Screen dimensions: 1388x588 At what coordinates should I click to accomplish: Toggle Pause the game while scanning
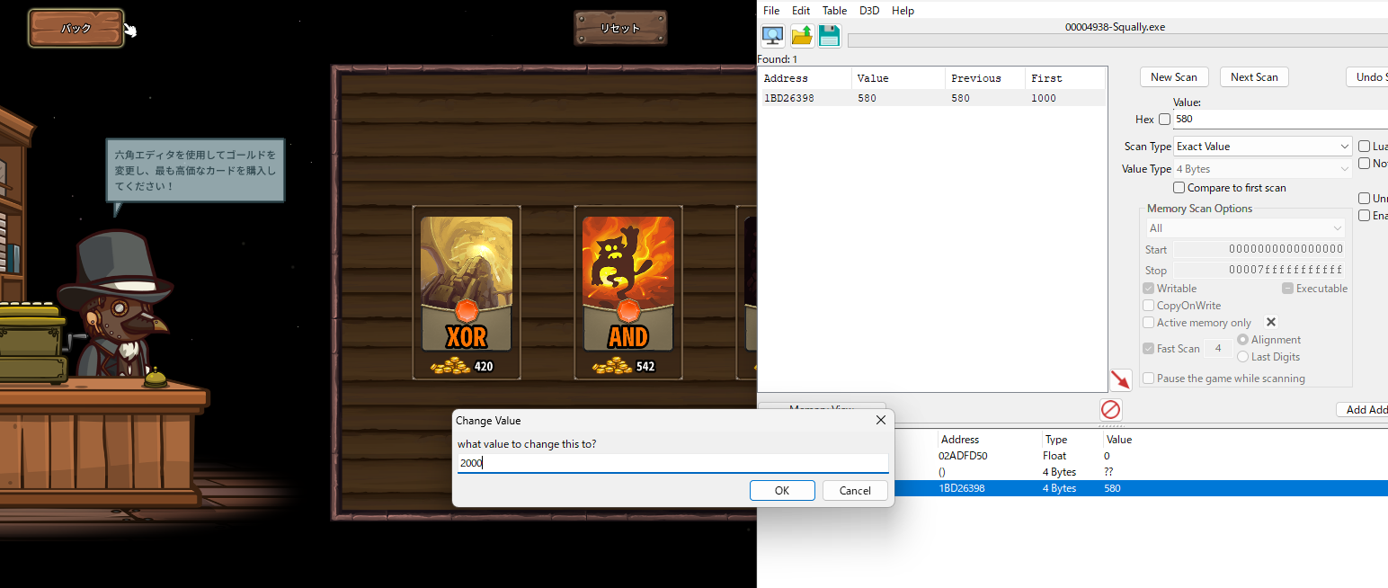pyautogui.click(x=1148, y=379)
